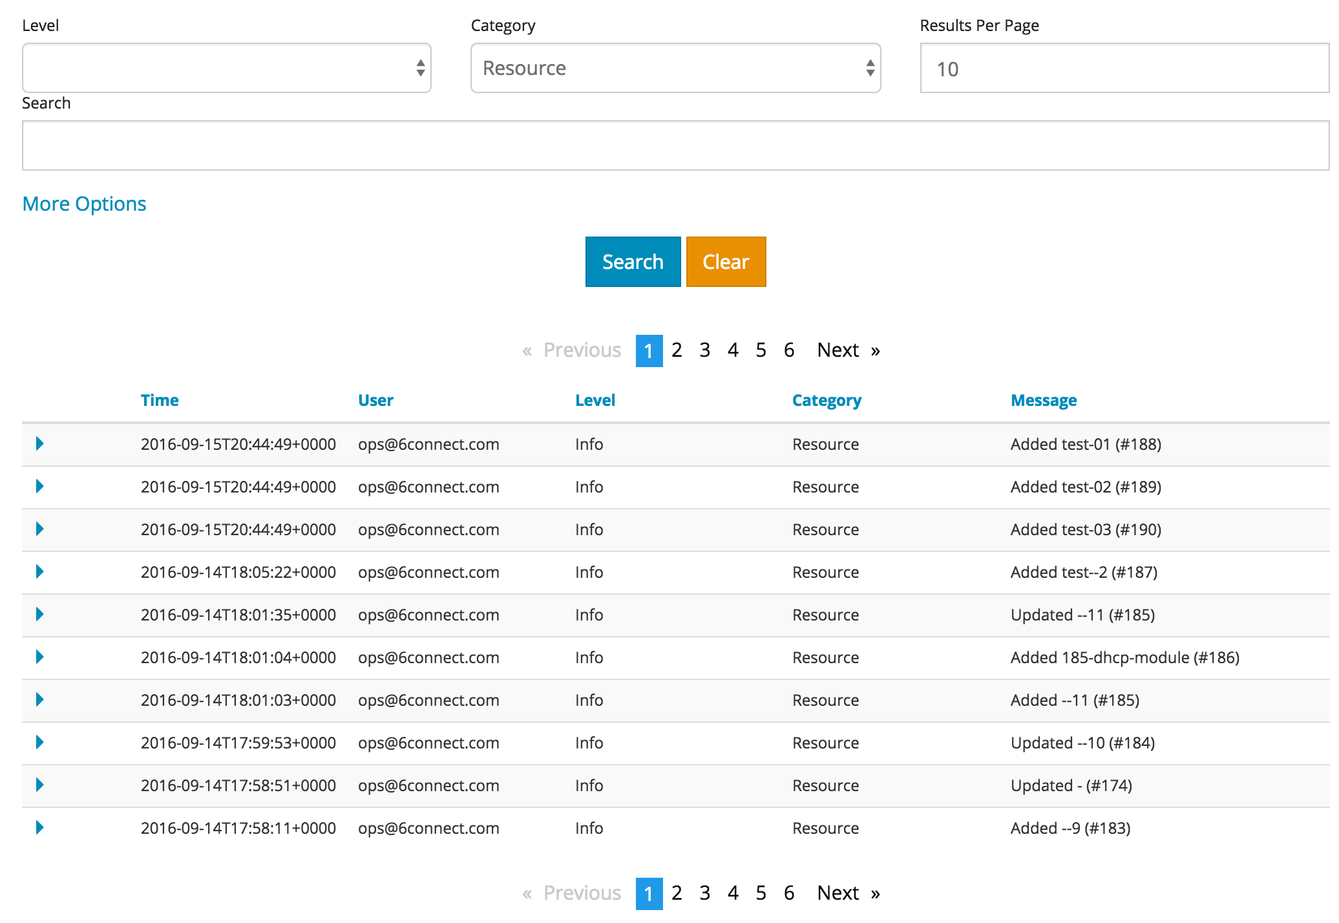Expand the 'Updated --11 (#185)' row arrow

pyautogui.click(x=39, y=614)
